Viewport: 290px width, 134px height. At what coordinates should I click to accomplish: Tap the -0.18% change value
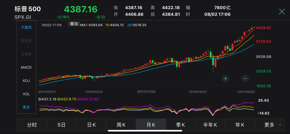pos(63,17)
